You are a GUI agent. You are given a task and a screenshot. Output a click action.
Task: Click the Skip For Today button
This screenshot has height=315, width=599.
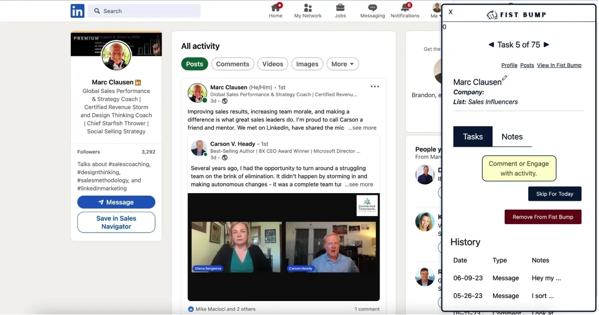pyautogui.click(x=555, y=194)
